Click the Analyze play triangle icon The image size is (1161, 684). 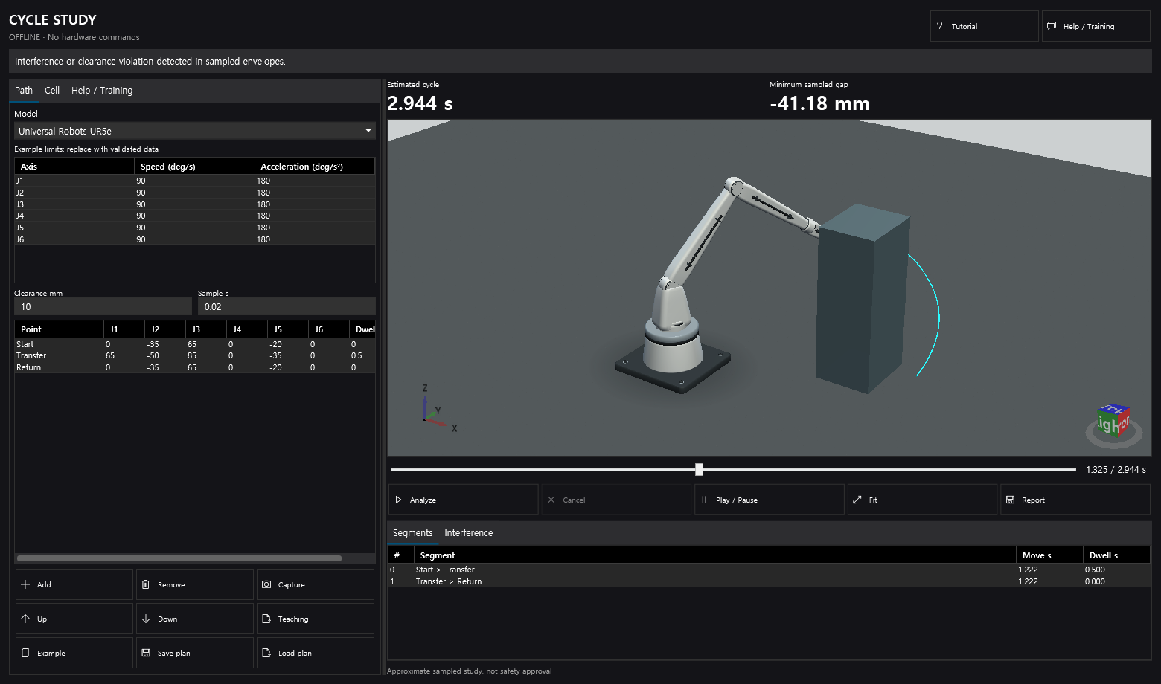[398, 500]
